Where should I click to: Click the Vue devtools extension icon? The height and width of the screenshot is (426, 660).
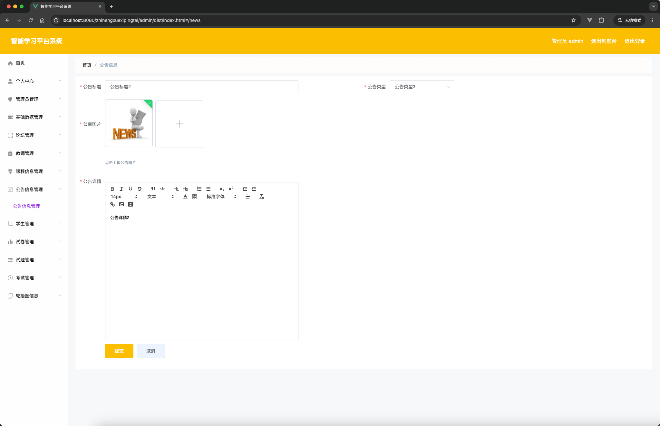click(x=590, y=20)
